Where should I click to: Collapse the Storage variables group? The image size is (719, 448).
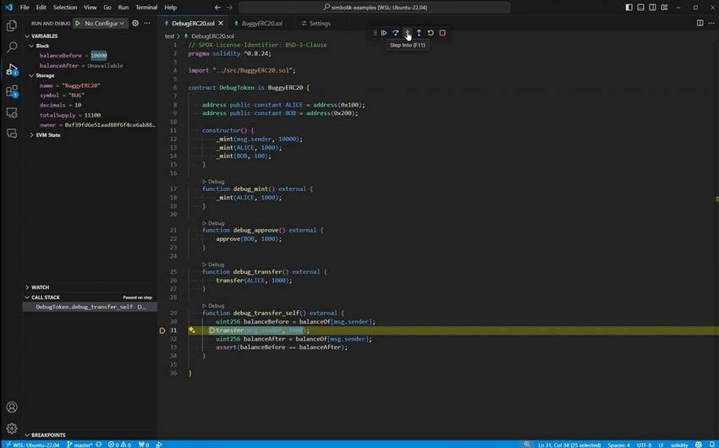coord(44,76)
